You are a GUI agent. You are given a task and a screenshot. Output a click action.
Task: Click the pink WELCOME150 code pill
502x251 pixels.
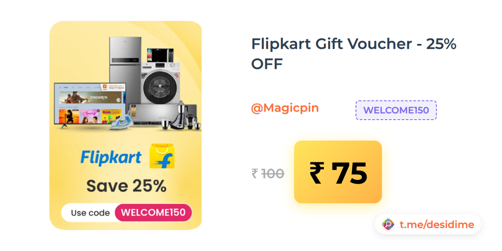[x=153, y=213]
